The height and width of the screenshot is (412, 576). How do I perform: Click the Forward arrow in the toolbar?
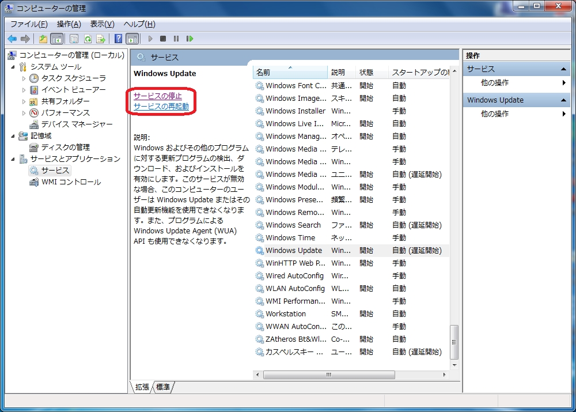pyautogui.click(x=25, y=39)
